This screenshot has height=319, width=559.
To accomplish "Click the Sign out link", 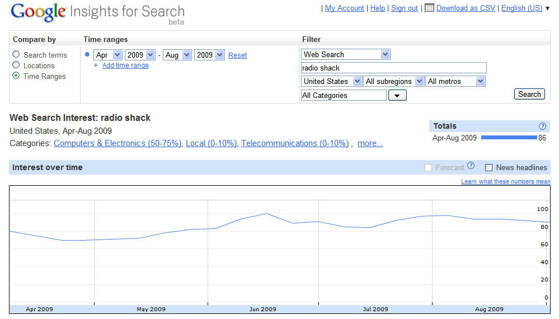I will coord(404,8).
